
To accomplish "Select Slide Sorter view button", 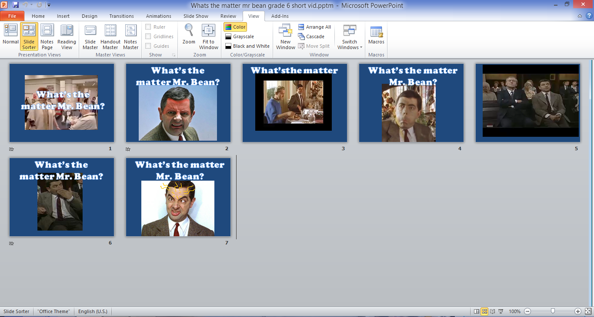I will (29, 36).
